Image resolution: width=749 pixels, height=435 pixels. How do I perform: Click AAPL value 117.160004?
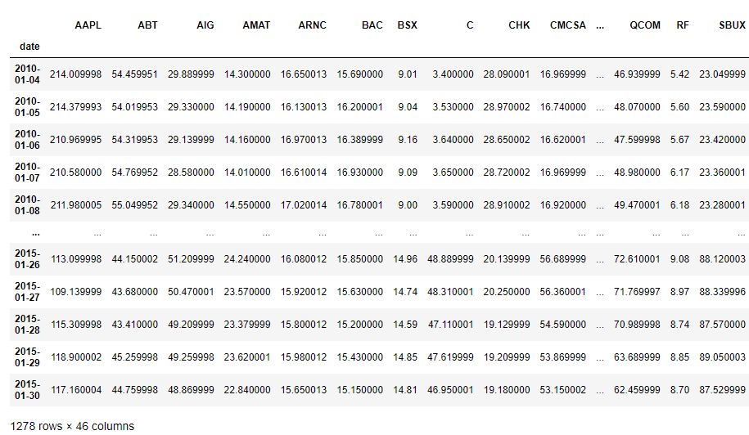coord(76,390)
